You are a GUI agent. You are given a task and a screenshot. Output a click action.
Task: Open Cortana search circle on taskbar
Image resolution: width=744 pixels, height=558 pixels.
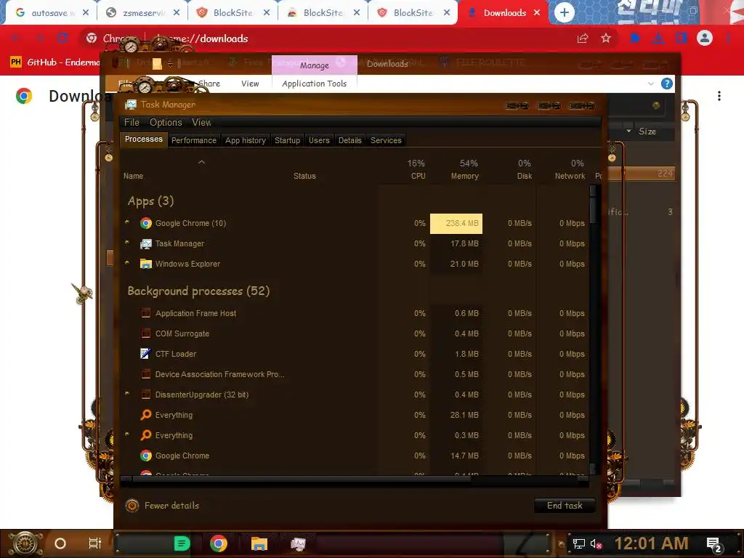(60, 543)
